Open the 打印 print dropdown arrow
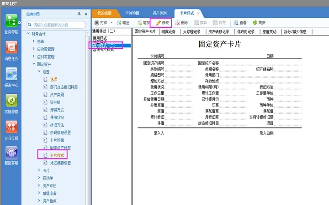 [x=111, y=22]
